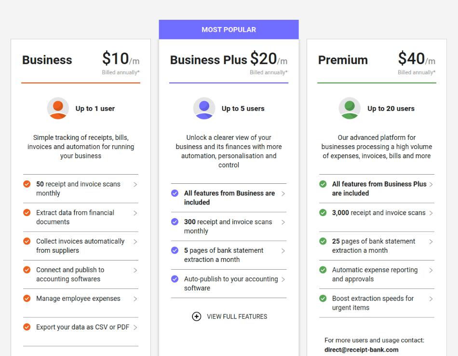Screen dimensions: 458x356
Task: Select the Premium plan heading
Action: click(343, 60)
